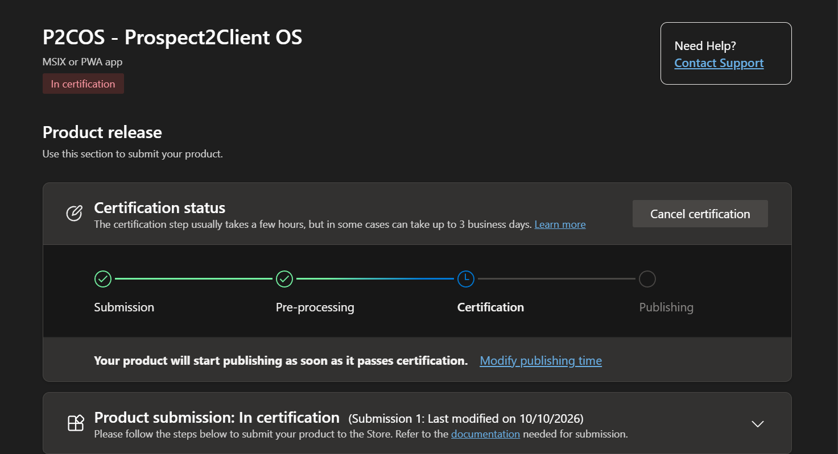
Task: Select the Certification step clock icon
Action: pyautogui.click(x=465, y=279)
